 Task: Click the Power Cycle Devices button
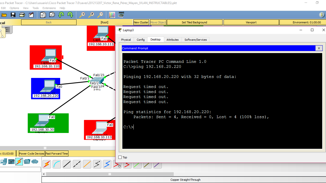point(32,154)
